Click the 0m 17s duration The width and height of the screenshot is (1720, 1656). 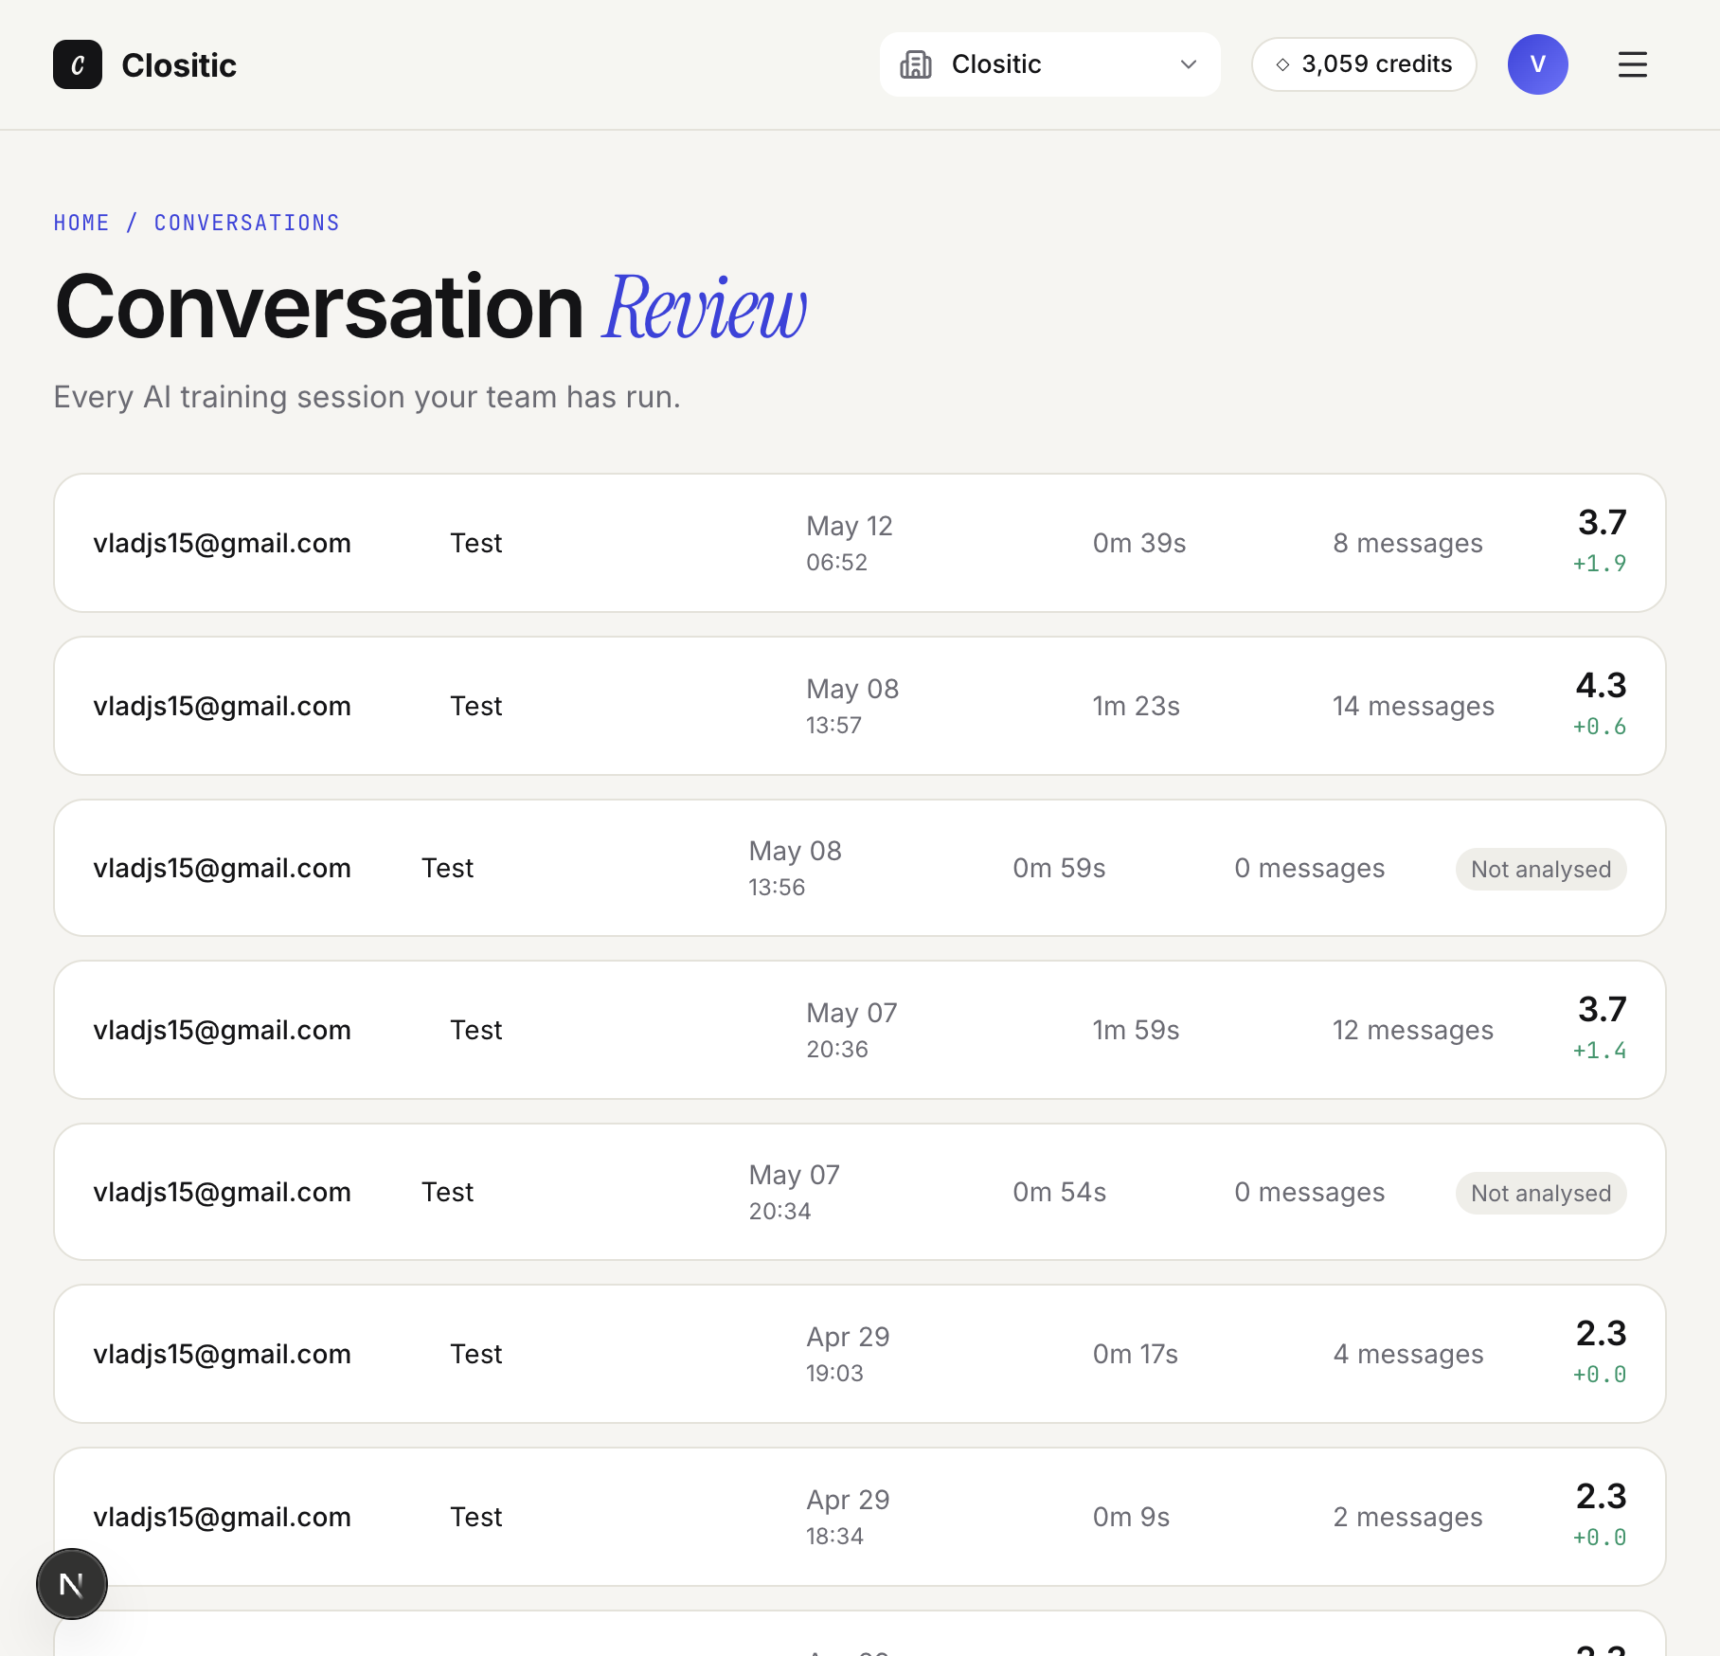(x=1135, y=1354)
